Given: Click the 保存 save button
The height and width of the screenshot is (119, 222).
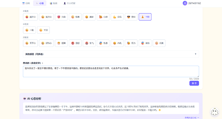Looking at the screenshot, I should pos(194,83).
